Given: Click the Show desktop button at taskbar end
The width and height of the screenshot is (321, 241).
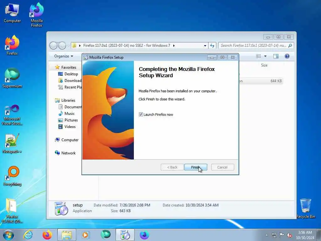Looking at the screenshot, I should pos(319,235).
